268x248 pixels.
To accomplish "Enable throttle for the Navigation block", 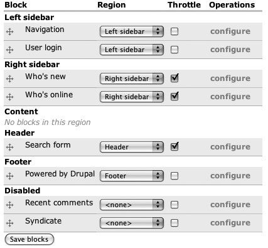I will point(174,31).
